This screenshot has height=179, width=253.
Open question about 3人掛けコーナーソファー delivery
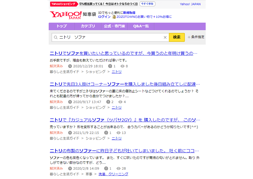click(x=125, y=84)
